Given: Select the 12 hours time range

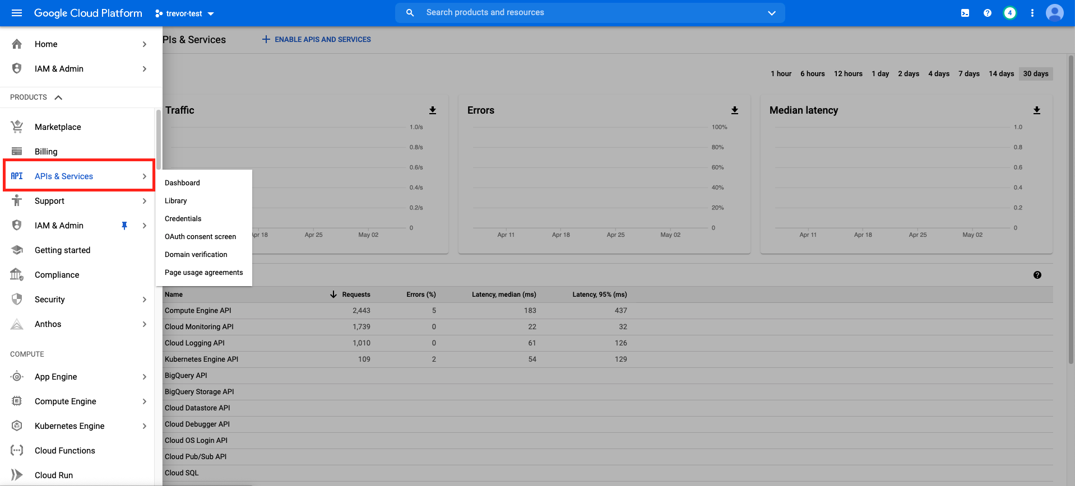Looking at the screenshot, I should [849, 74].
